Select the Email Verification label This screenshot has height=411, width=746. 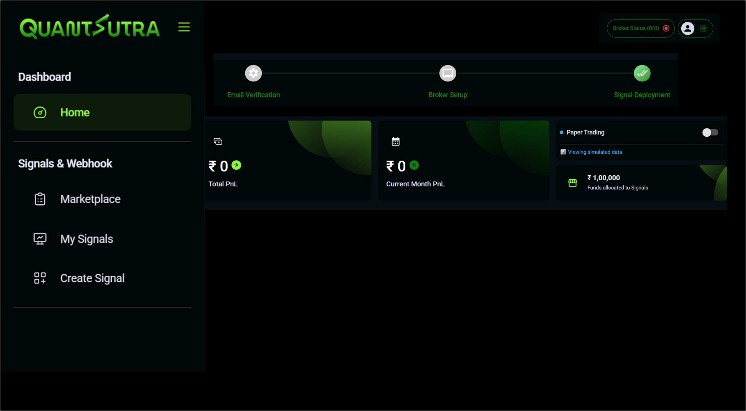253,95
